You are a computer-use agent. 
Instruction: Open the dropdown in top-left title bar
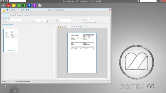25,1
